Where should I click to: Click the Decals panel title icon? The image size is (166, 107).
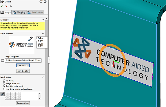pos(2,2)
